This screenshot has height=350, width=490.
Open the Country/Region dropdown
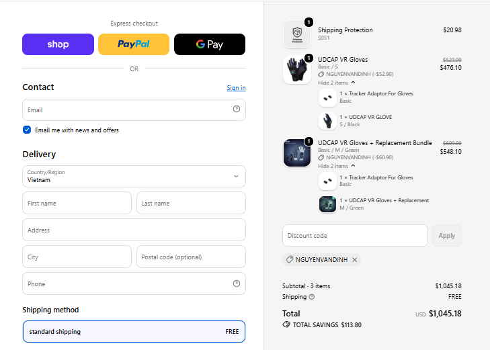click(x=134, y=177)
